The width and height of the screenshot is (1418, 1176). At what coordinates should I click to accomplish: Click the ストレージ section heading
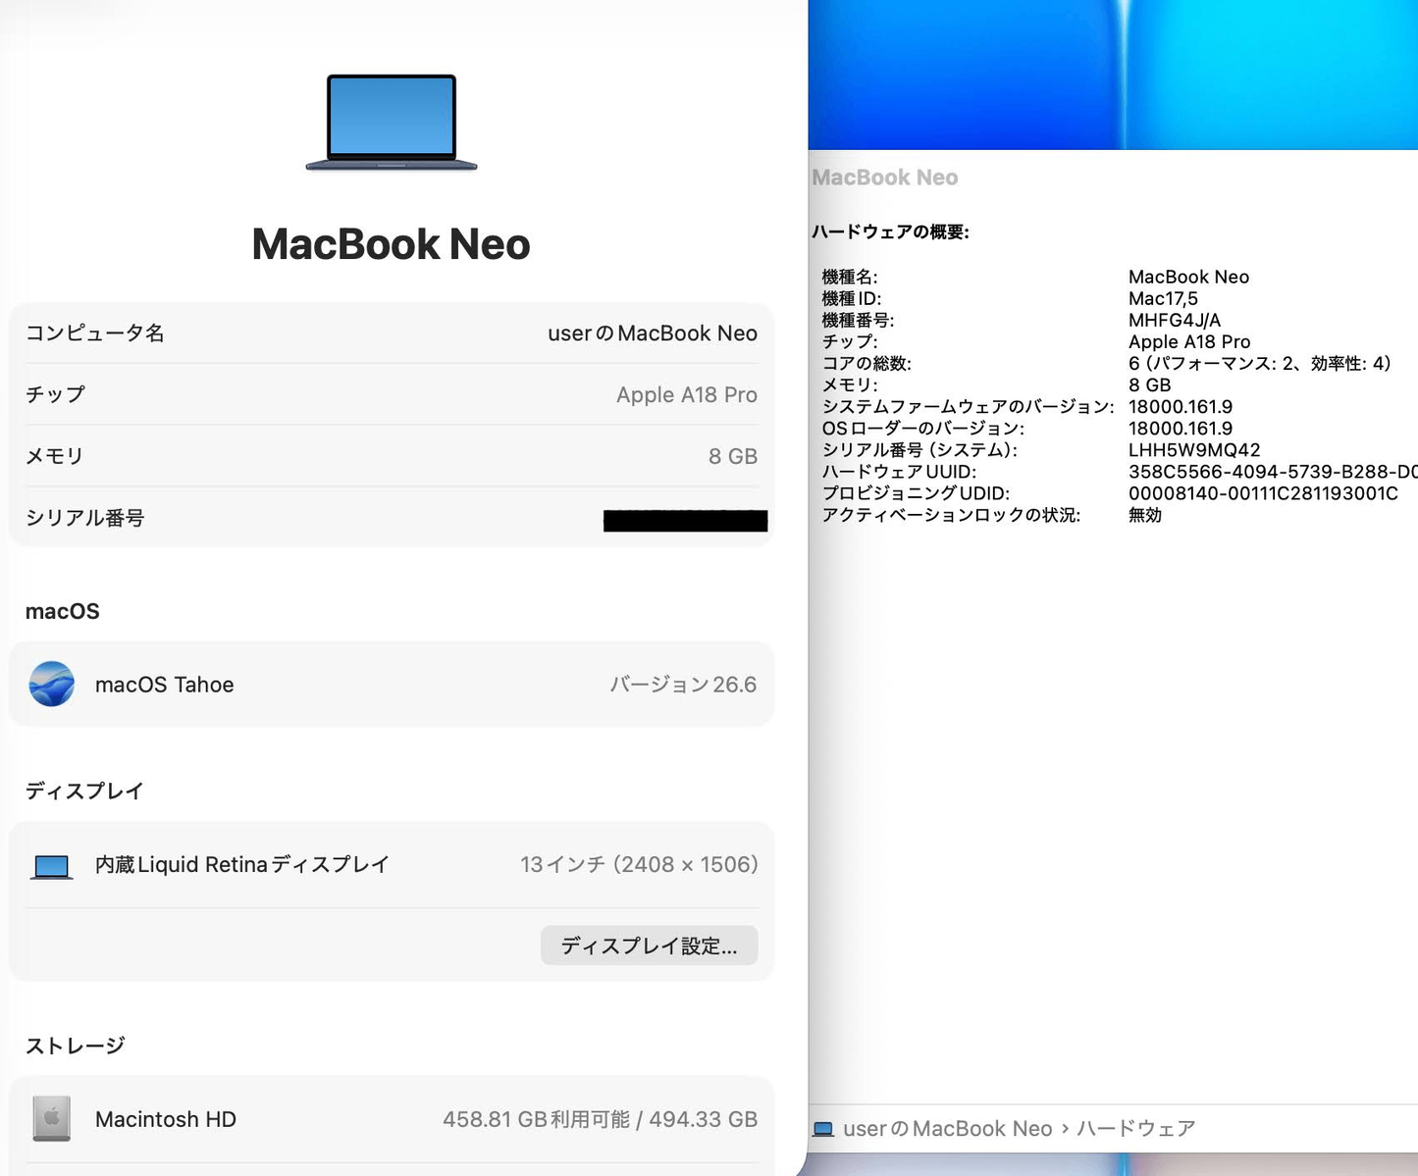(75, 1046)
